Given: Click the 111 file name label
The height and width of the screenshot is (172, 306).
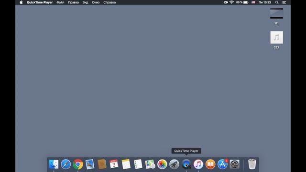Looking at the screenshot, I should [276, 23].
